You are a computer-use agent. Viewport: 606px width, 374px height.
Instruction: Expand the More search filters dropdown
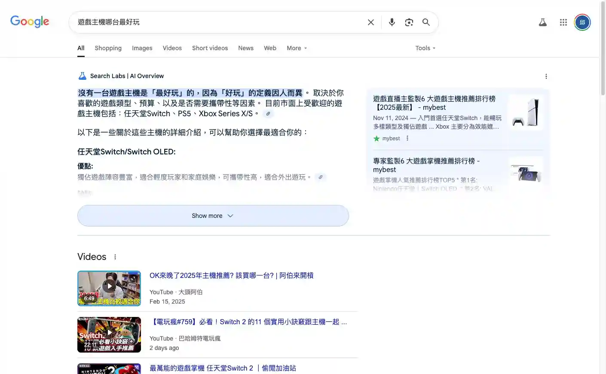(x=297, y=48)
